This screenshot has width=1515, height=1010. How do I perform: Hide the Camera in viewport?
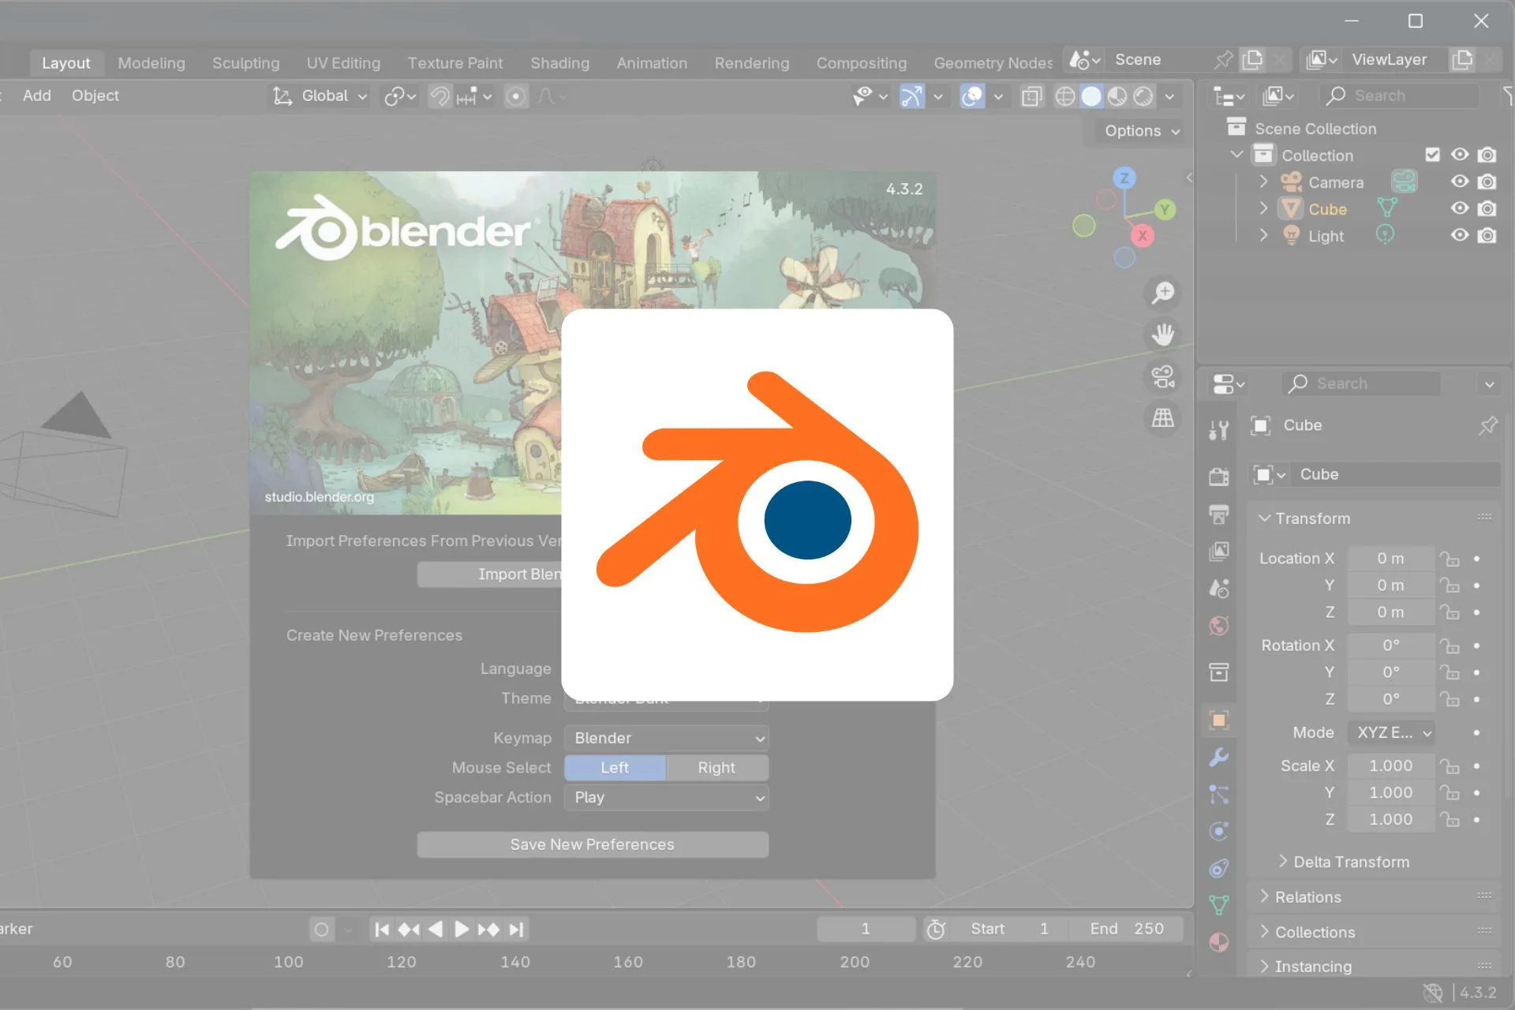pos(1460,181)
